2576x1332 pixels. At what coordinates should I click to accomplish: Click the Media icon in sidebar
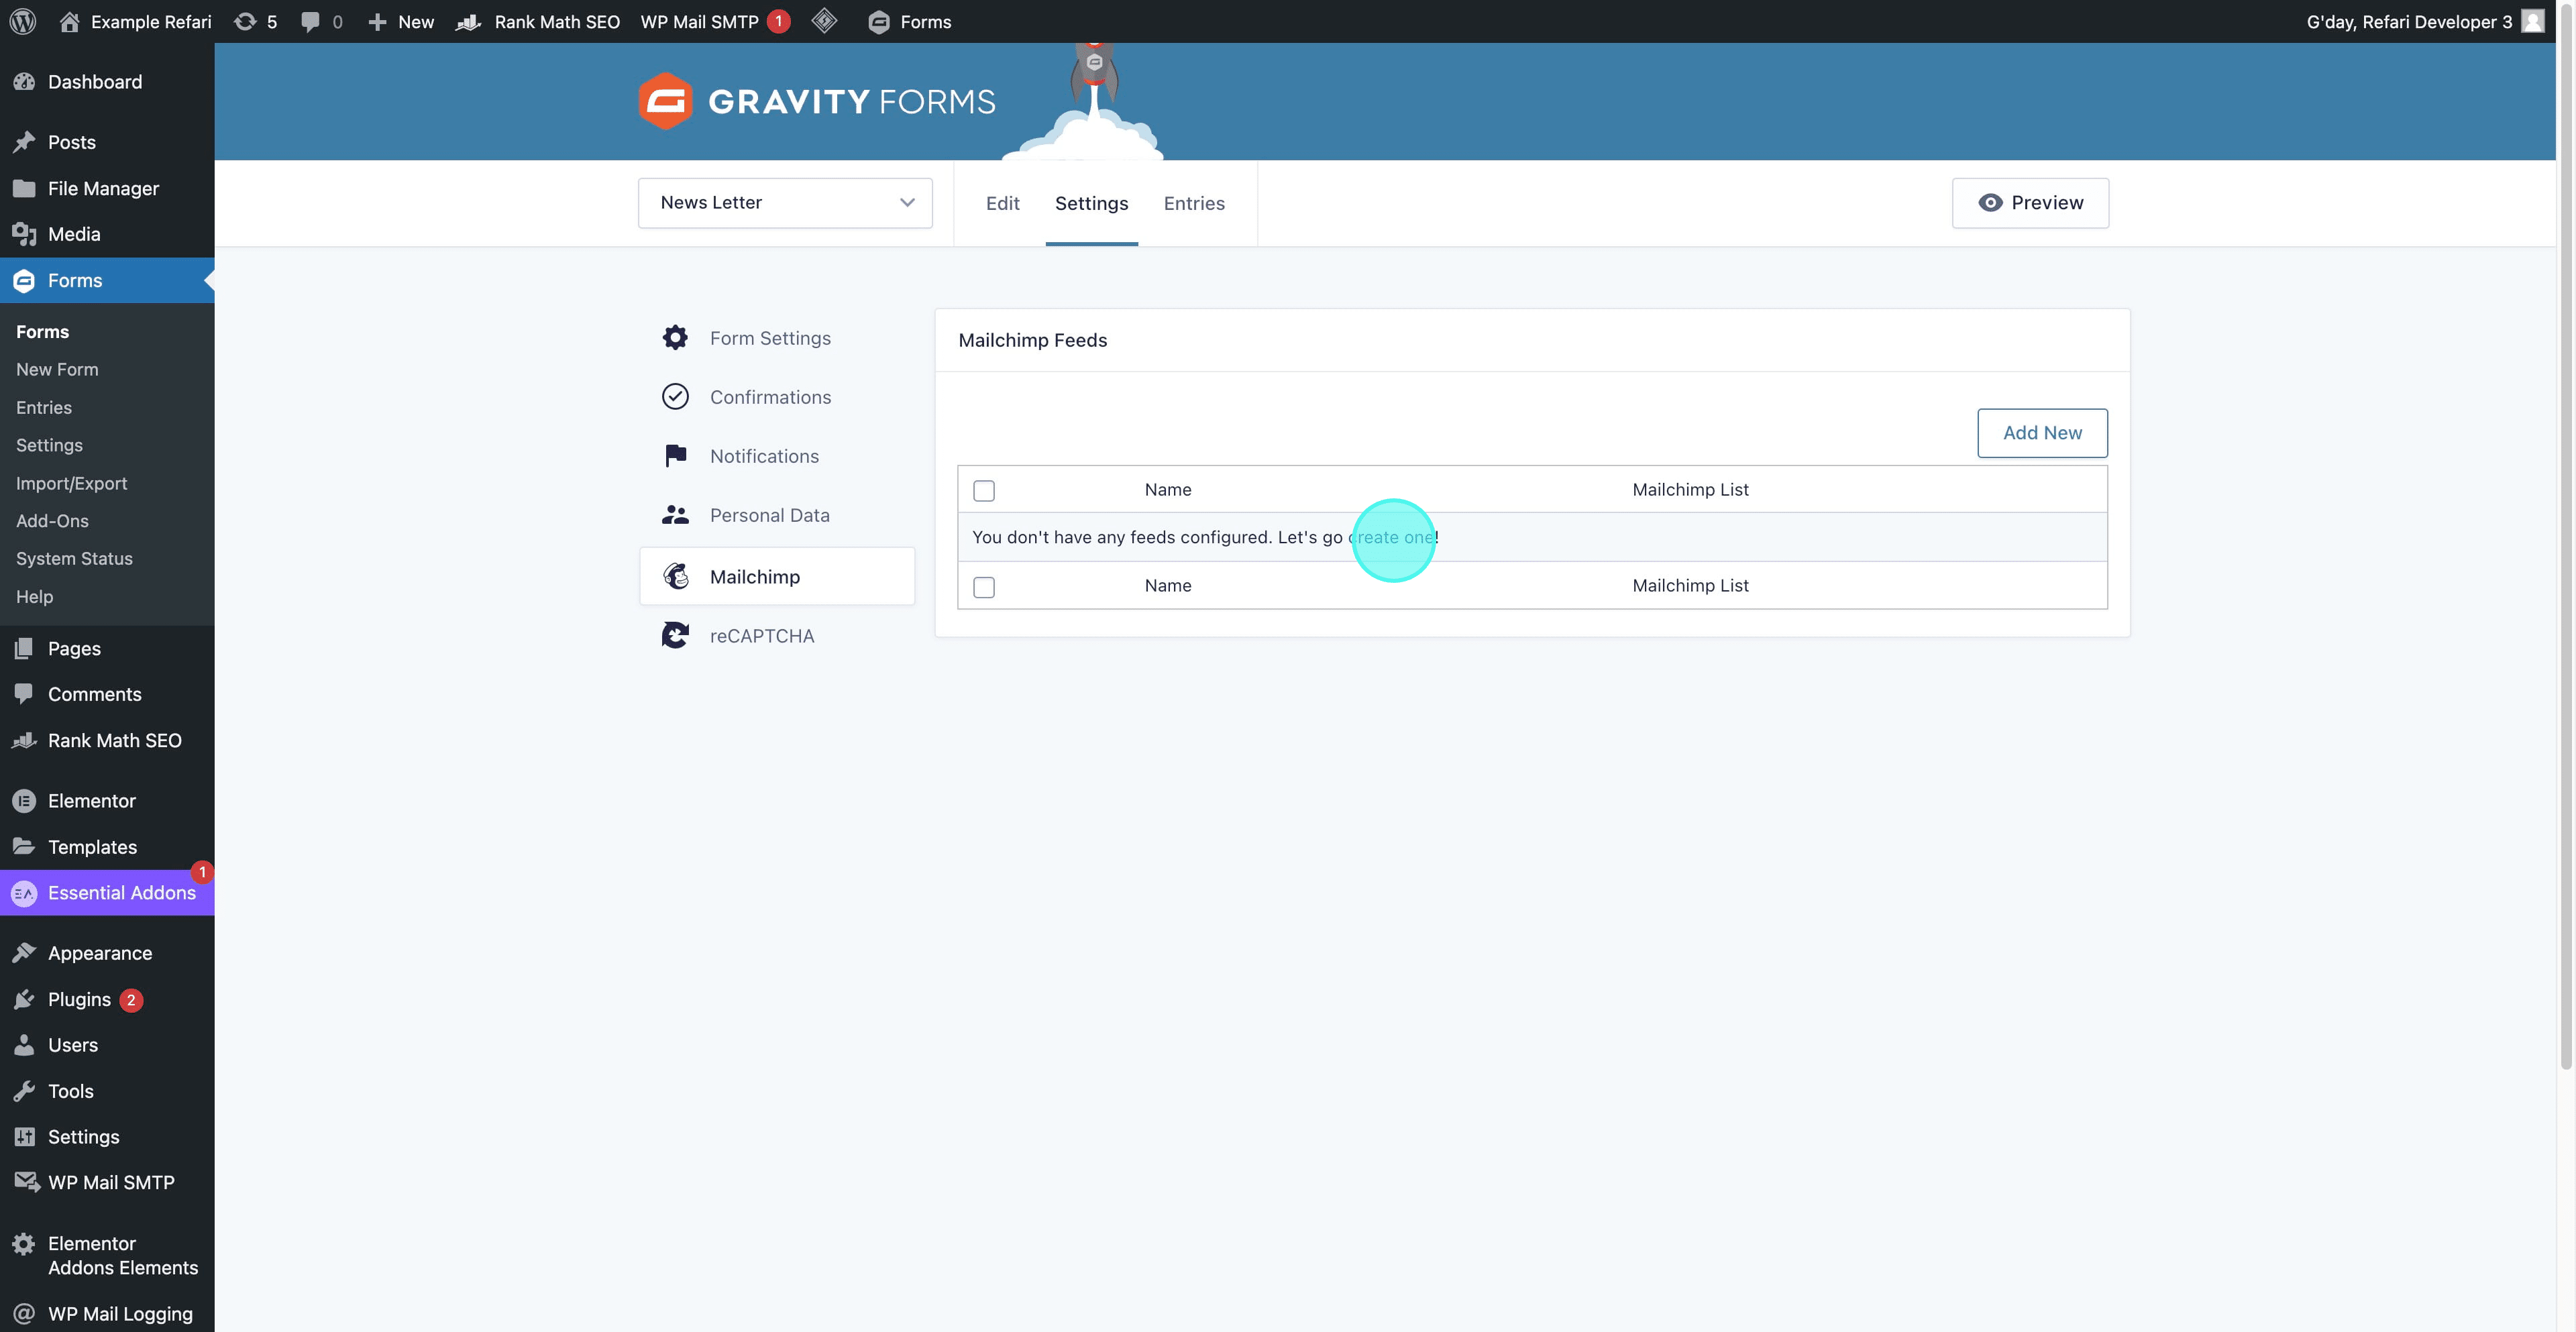coord(24,234)
